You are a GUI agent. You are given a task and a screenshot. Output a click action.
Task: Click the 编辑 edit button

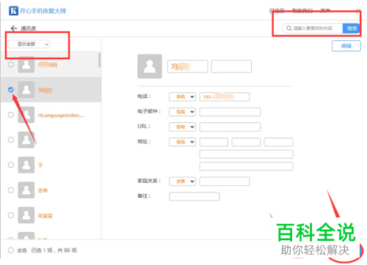tap(346, 46)
